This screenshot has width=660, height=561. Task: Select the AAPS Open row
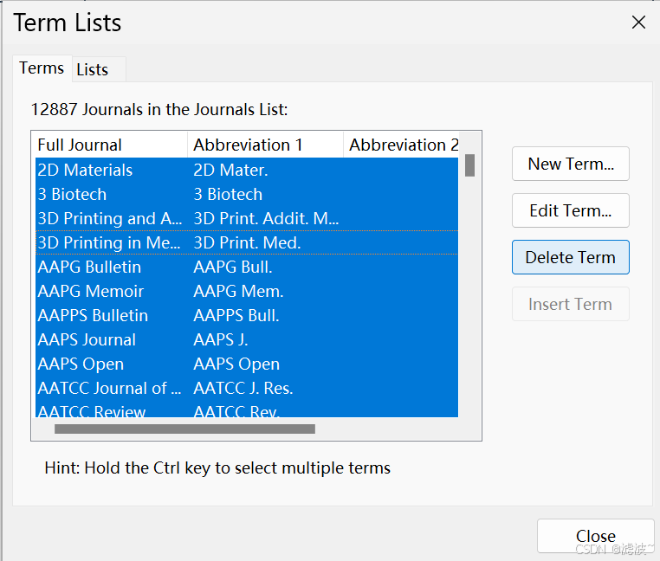(81, 364)
